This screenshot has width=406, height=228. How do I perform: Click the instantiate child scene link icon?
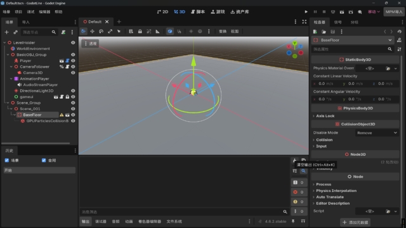click(15, 32)
